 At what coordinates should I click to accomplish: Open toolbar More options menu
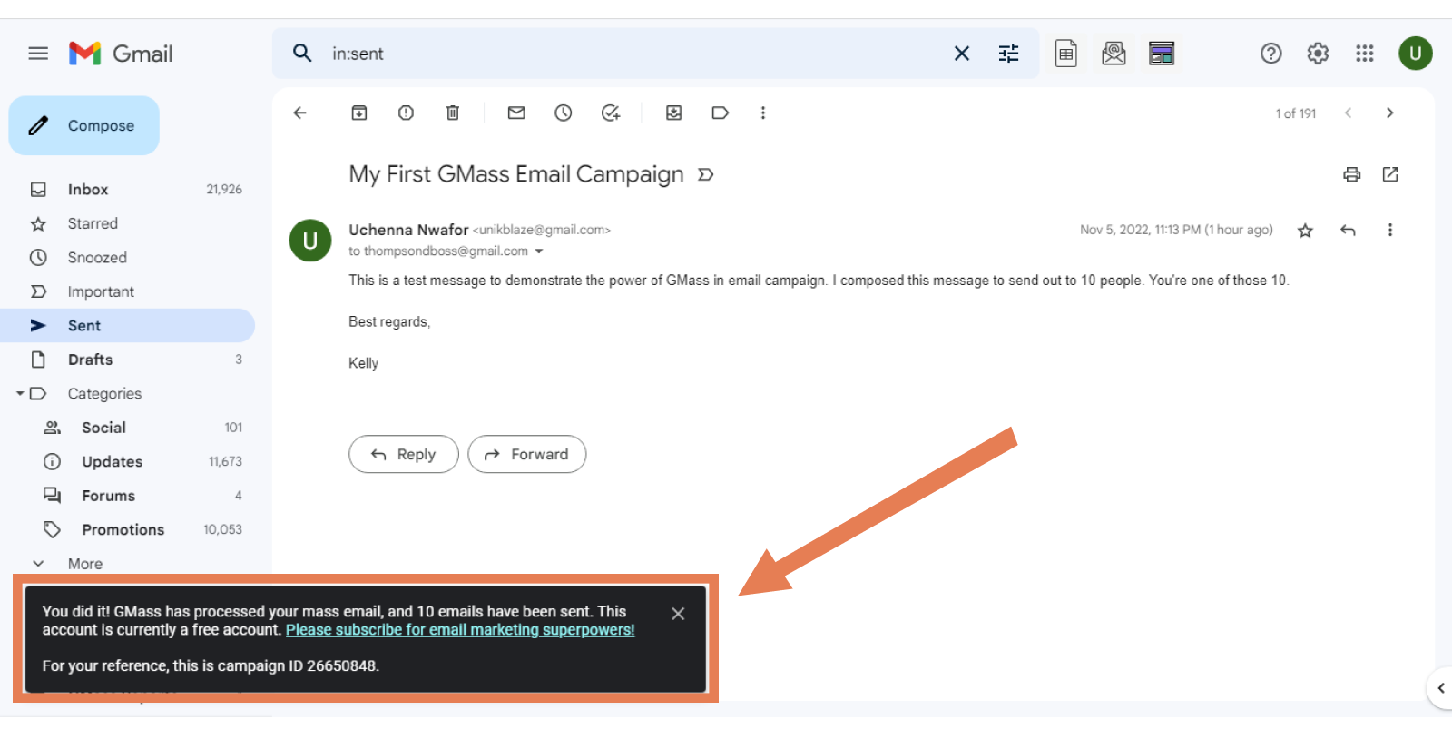(763, 113)
